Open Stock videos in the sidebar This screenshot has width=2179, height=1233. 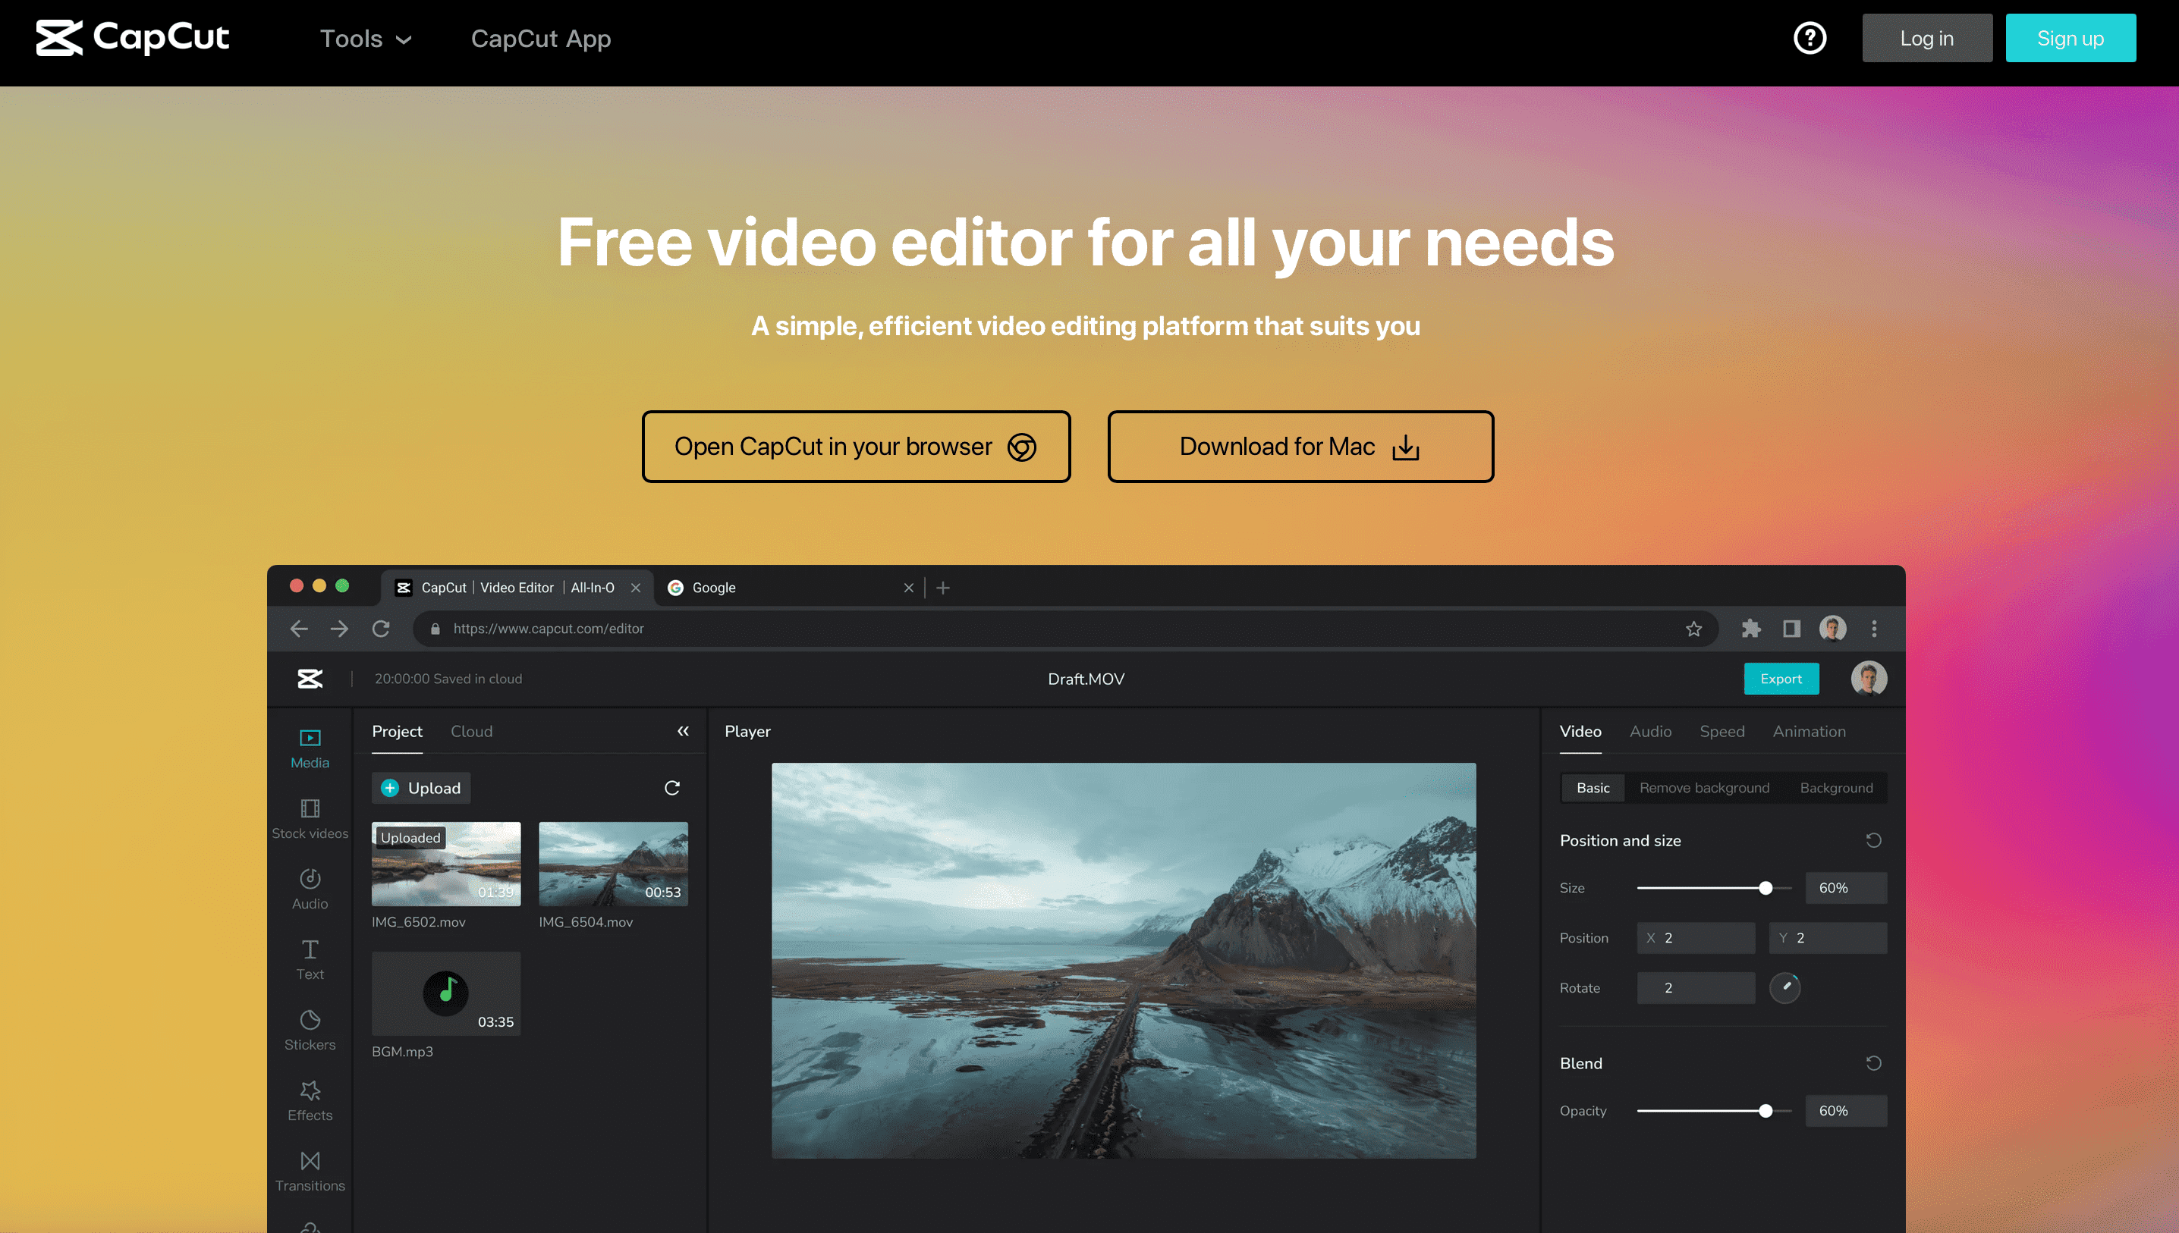pyautogui.click(x=310, y=819)
